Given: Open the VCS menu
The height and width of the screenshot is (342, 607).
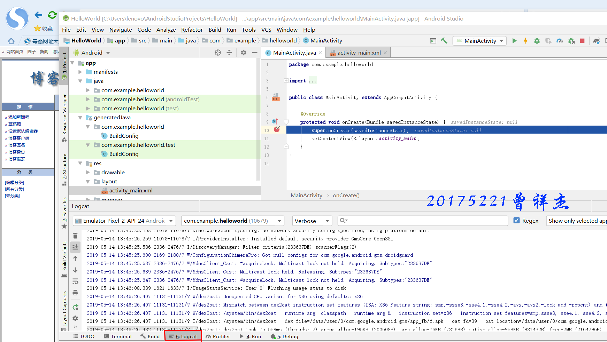Looking at the screenshot, I should point(266,30).
